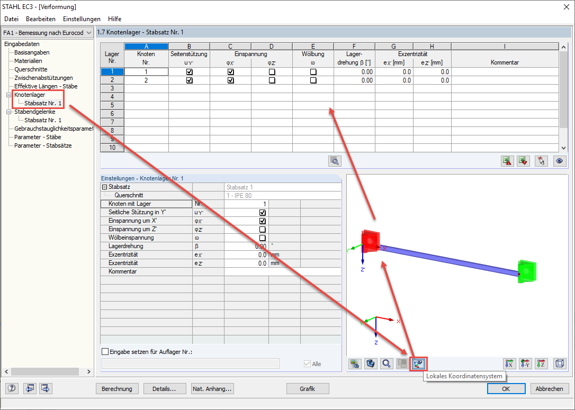Go to next input window arrow icon
The width and height of the screenshot is (575, 410).
(46, 388)
